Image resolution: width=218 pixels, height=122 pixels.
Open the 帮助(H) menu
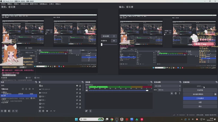tap(58, 4)
